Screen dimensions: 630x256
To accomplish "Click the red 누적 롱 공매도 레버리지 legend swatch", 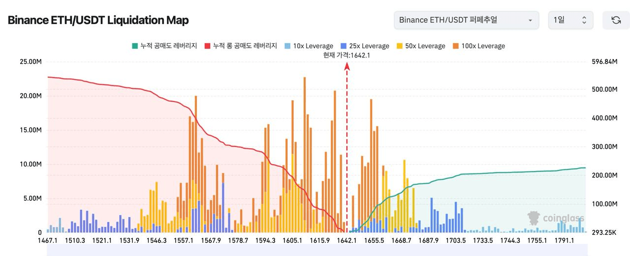I will (x=207, y=46).
